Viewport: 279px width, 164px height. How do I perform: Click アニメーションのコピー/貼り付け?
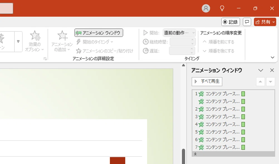click(x=104, y=51)
